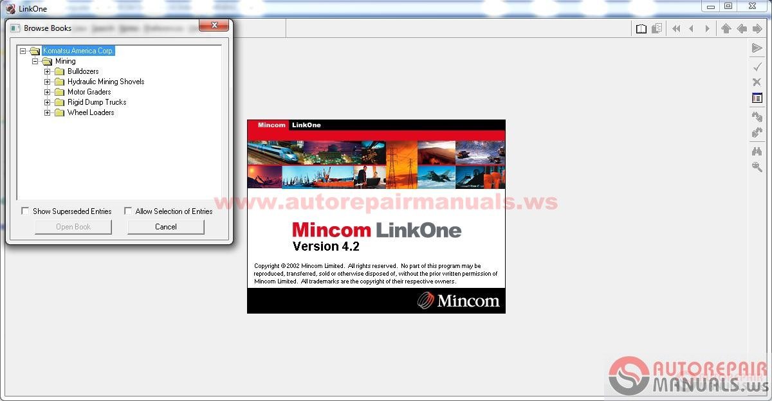Expand the Bulldozers node
The width and height of the screenshot is (772, 401).
tap(47, 71)
